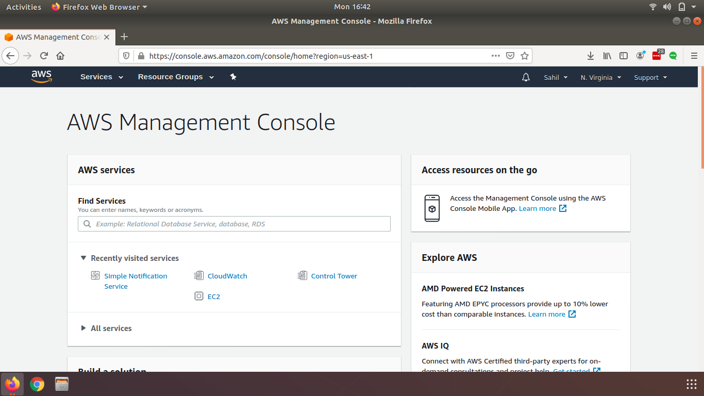
Task: Click the browser address bar URL
Action: 261,56
